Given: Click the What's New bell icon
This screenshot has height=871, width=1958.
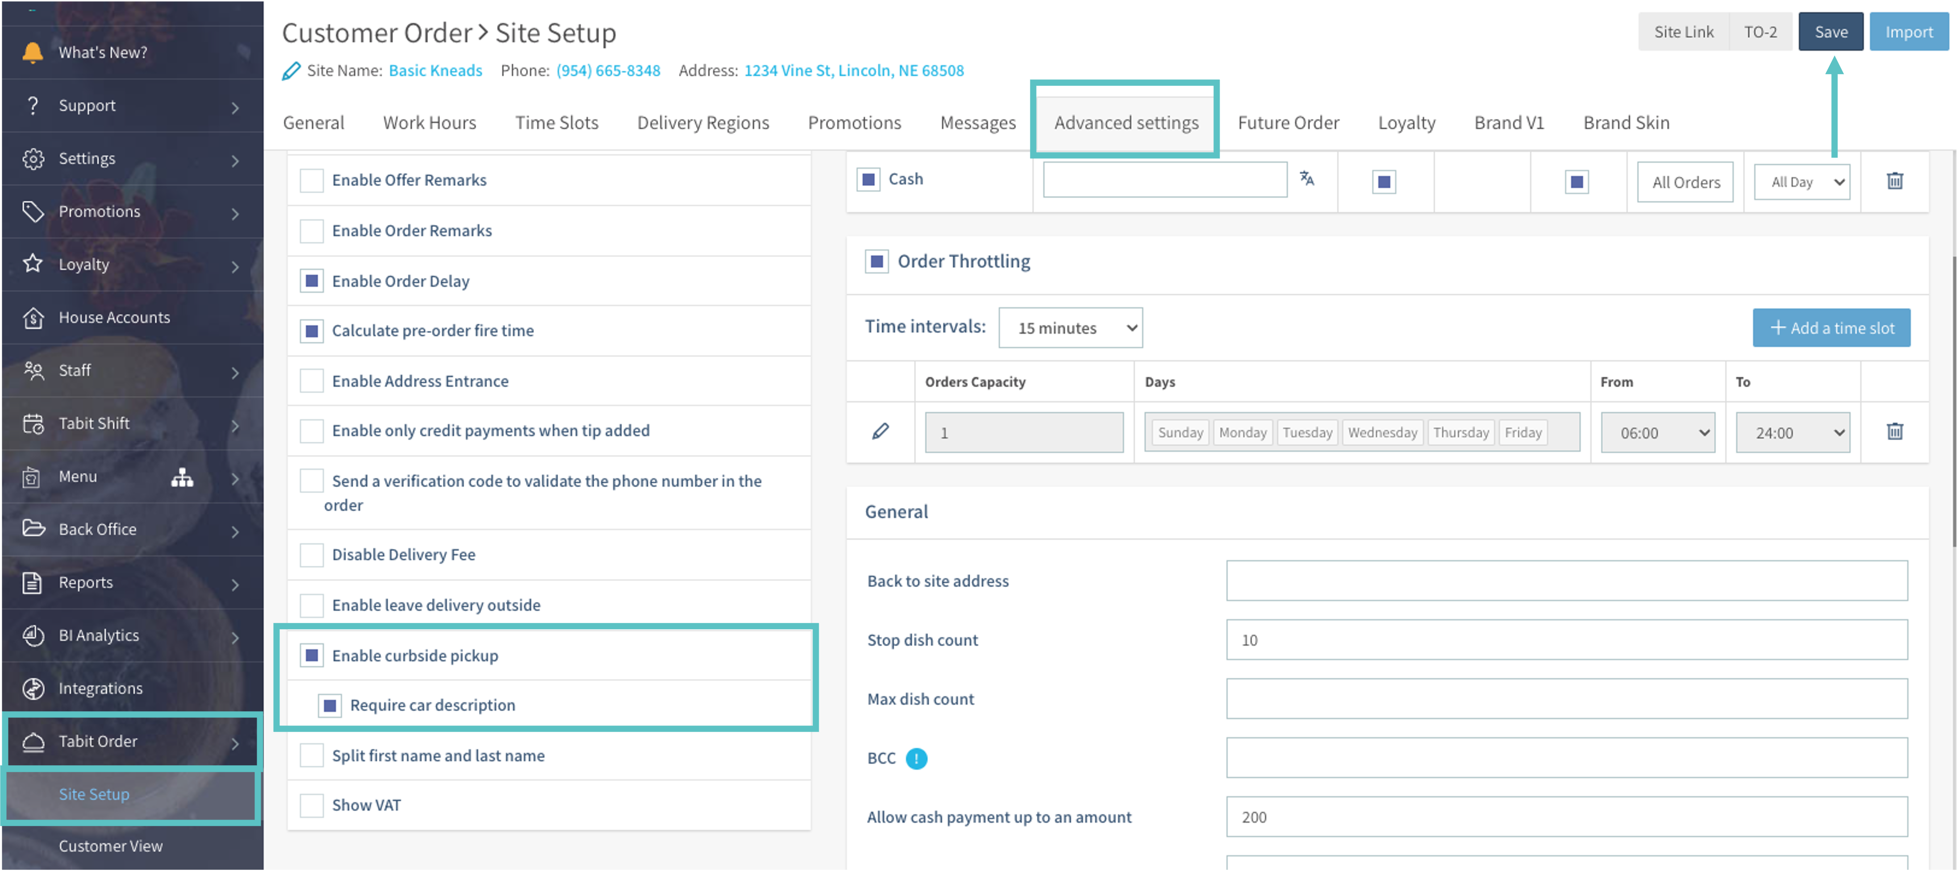Looking at the screenshot, I should coord(32,53).
